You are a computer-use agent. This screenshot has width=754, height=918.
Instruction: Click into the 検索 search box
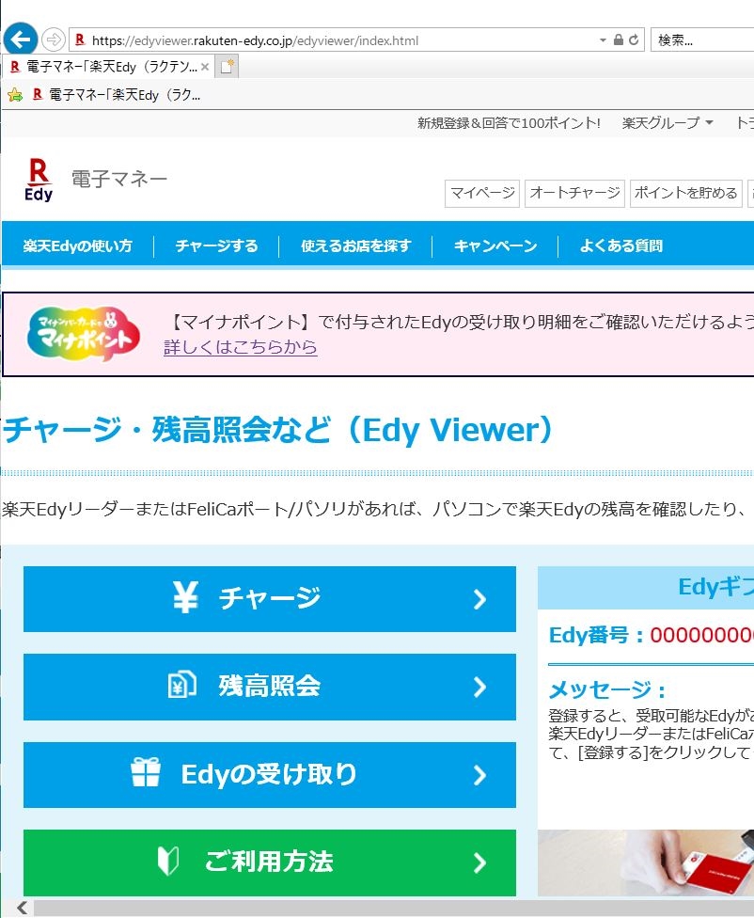coord(702,40)
